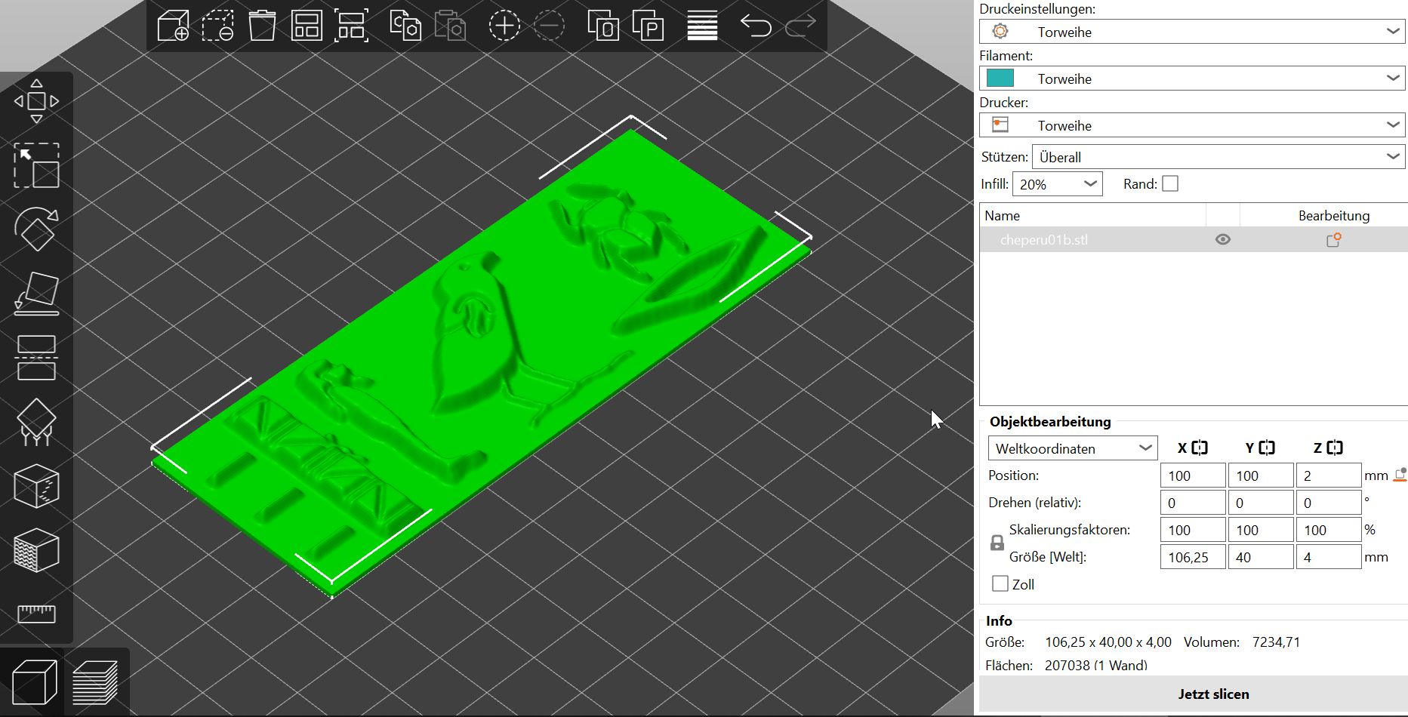
Task: Click the print settings gear icon
Action: tap(1000, 31)
